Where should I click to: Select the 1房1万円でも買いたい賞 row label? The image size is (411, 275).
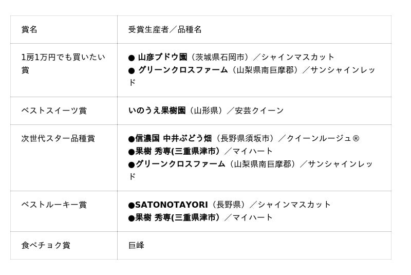coord(63,63)
